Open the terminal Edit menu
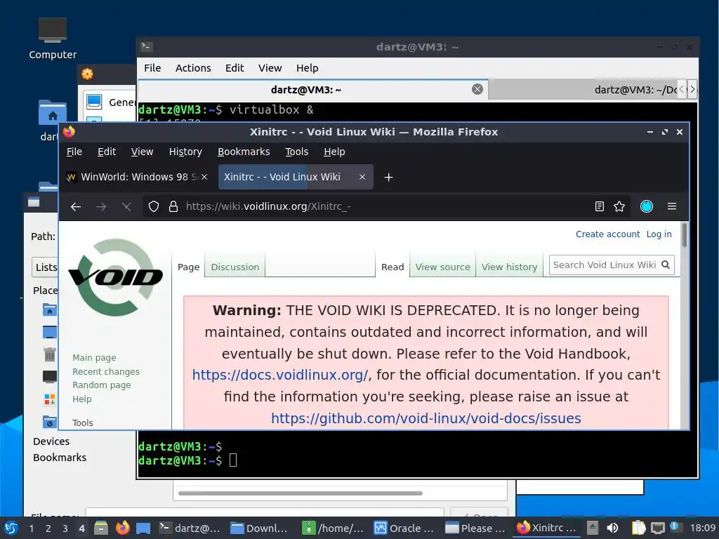 click(x=235, y=68)
